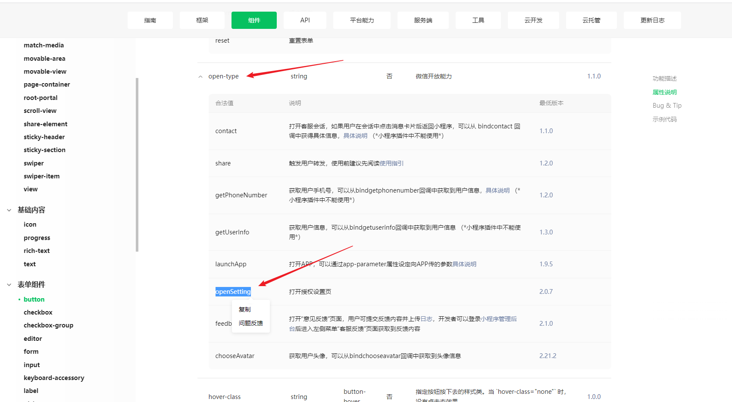The width and height of the screenshot is (732, 402).
Task: Click 具体说明 link in contact row
Action: click(x=355, y=136)
